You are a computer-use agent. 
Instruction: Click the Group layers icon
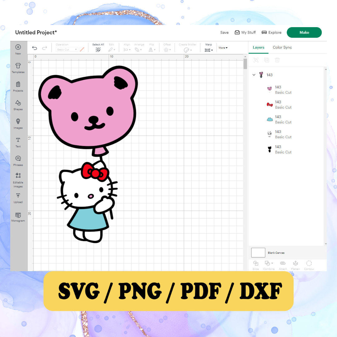[256, 60]
